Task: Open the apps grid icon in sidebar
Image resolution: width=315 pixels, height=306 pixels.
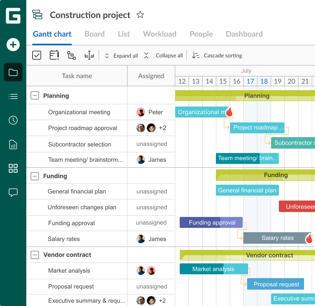Action: 13,168
